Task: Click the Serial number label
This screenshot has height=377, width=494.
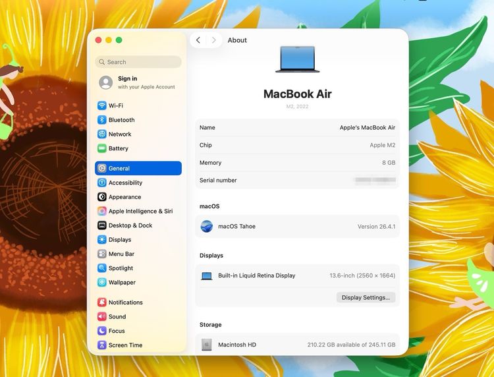Action: click(x=218, y=181)
